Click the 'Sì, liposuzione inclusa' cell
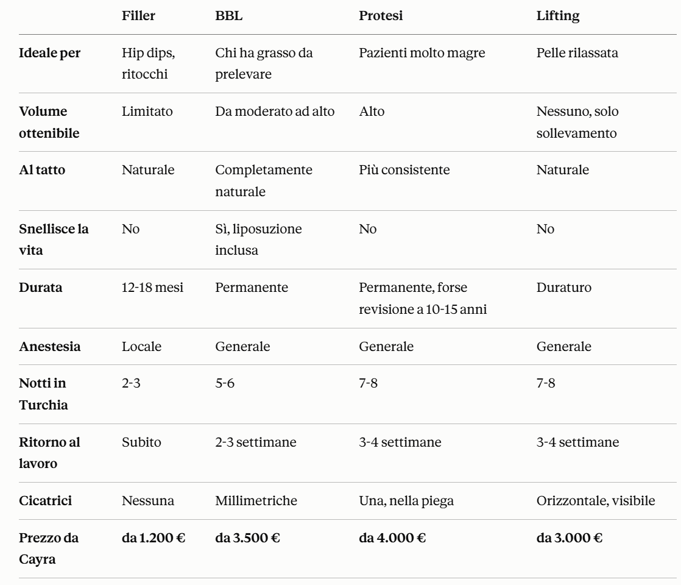The width and height of the screenshot is (681, 585). pos(258,239)
